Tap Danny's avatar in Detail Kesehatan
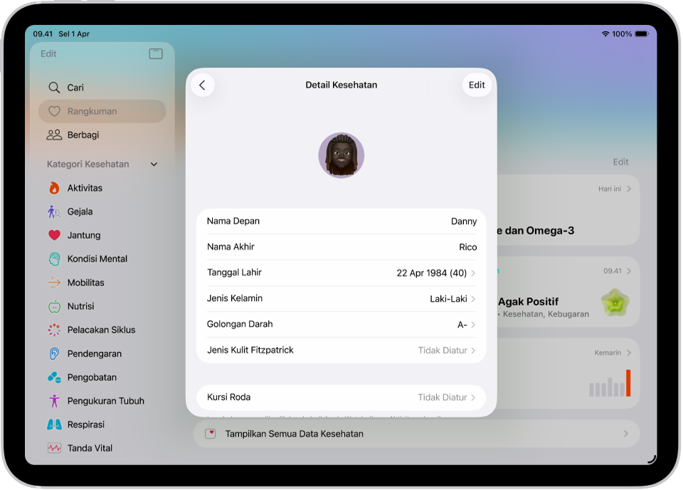Viewport: 683px width, 490px height. click(341, 154)
